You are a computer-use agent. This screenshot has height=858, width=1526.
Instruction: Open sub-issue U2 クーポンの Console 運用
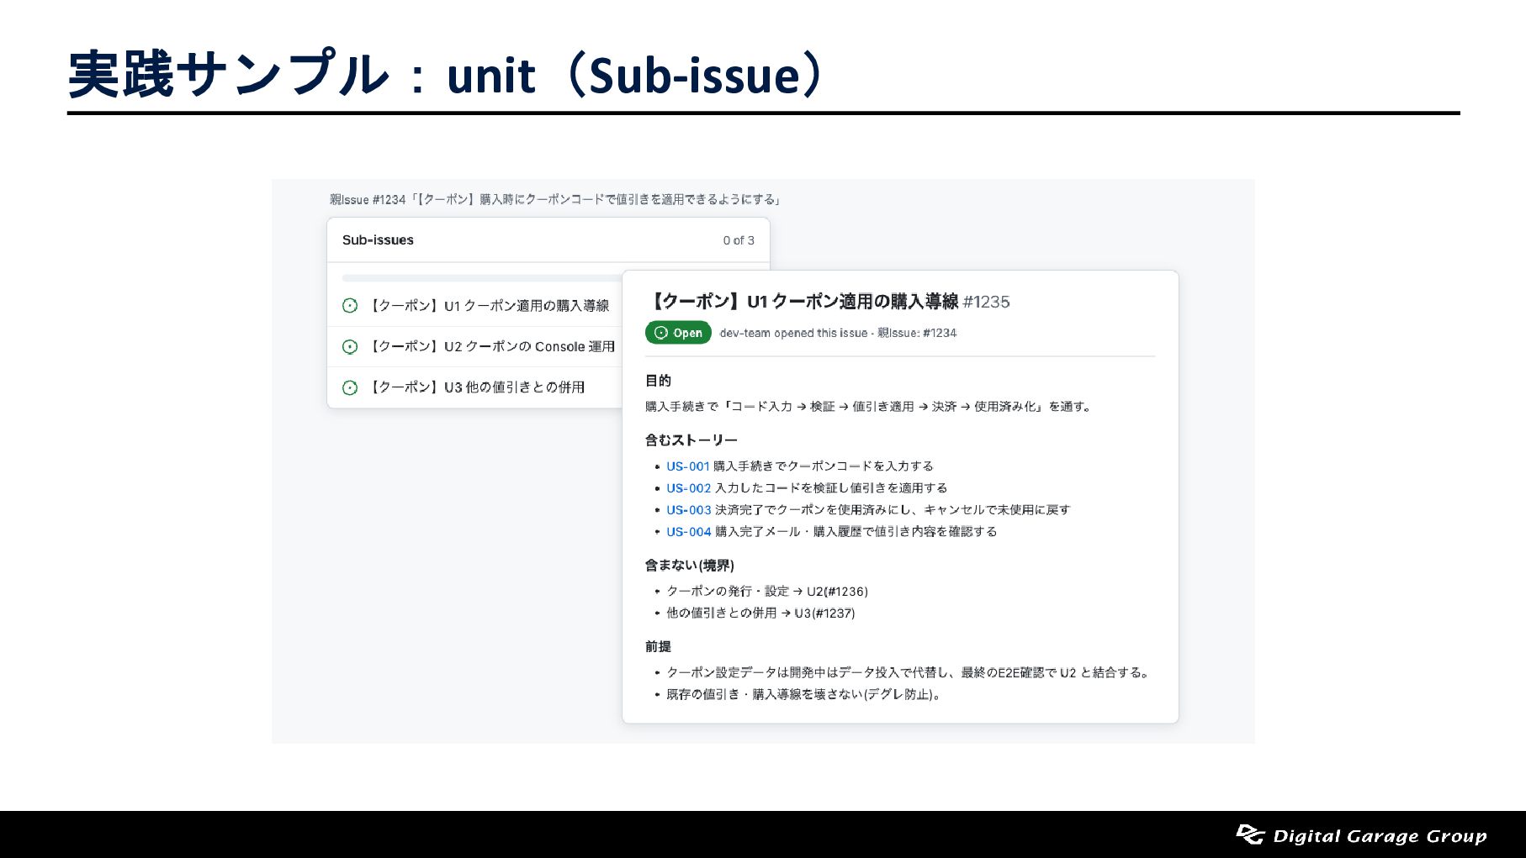492,346
